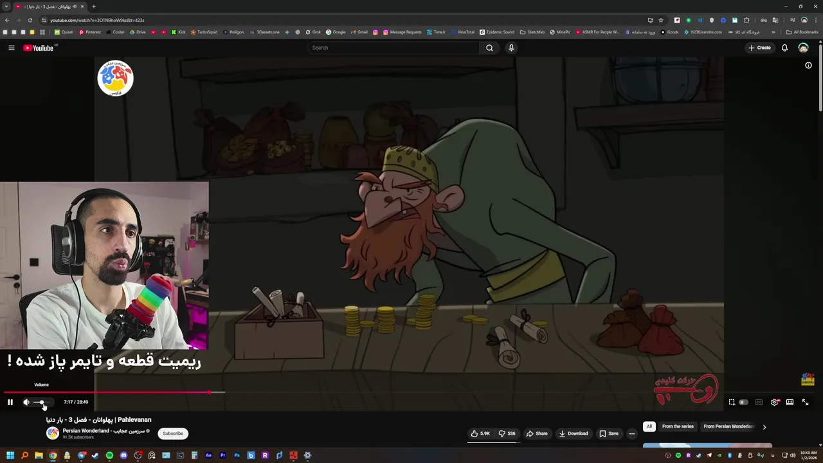This screenshot has height=463, width=823.
Task: Show video info card icon
Action: coord(808,65)
